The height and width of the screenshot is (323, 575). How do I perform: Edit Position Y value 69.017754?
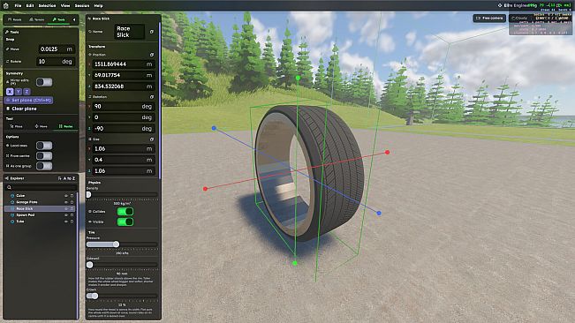[124, 75]
